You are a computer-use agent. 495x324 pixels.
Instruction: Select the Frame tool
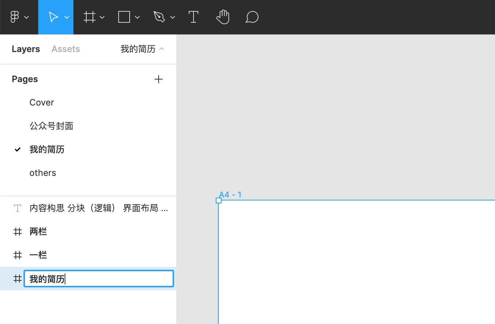89,17
